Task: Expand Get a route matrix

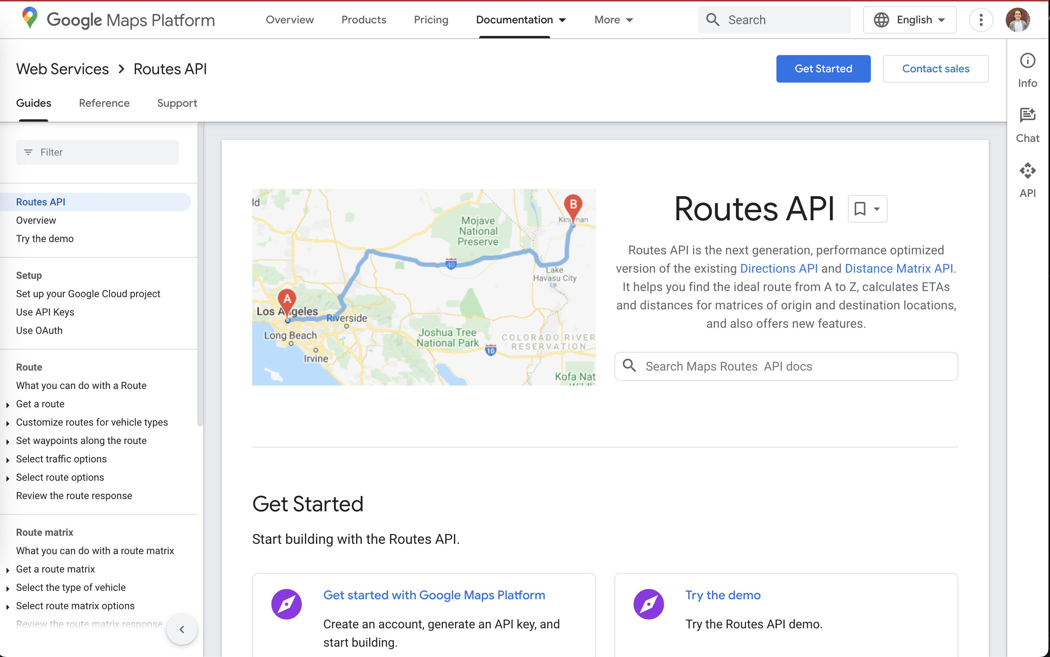Action: (8, 570)
